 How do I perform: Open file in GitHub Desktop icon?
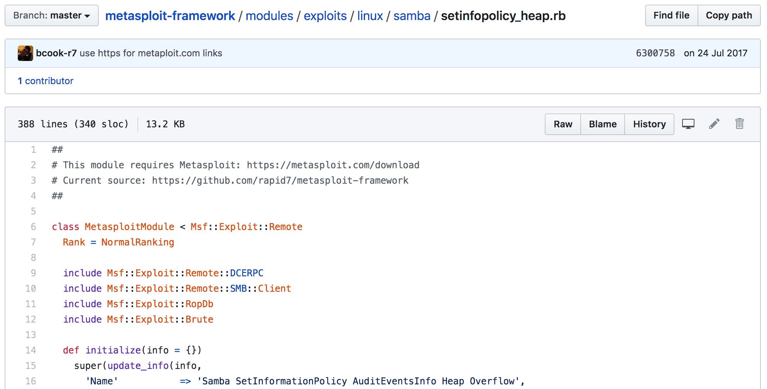tap(688, 124)
